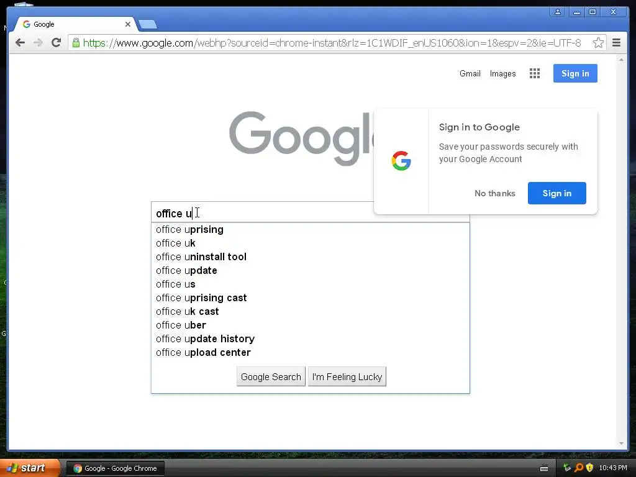This screenshot has width=636, height=477.
Task: Click the taskbar clock showing 10:43 PM
Action: pos(613,468)
